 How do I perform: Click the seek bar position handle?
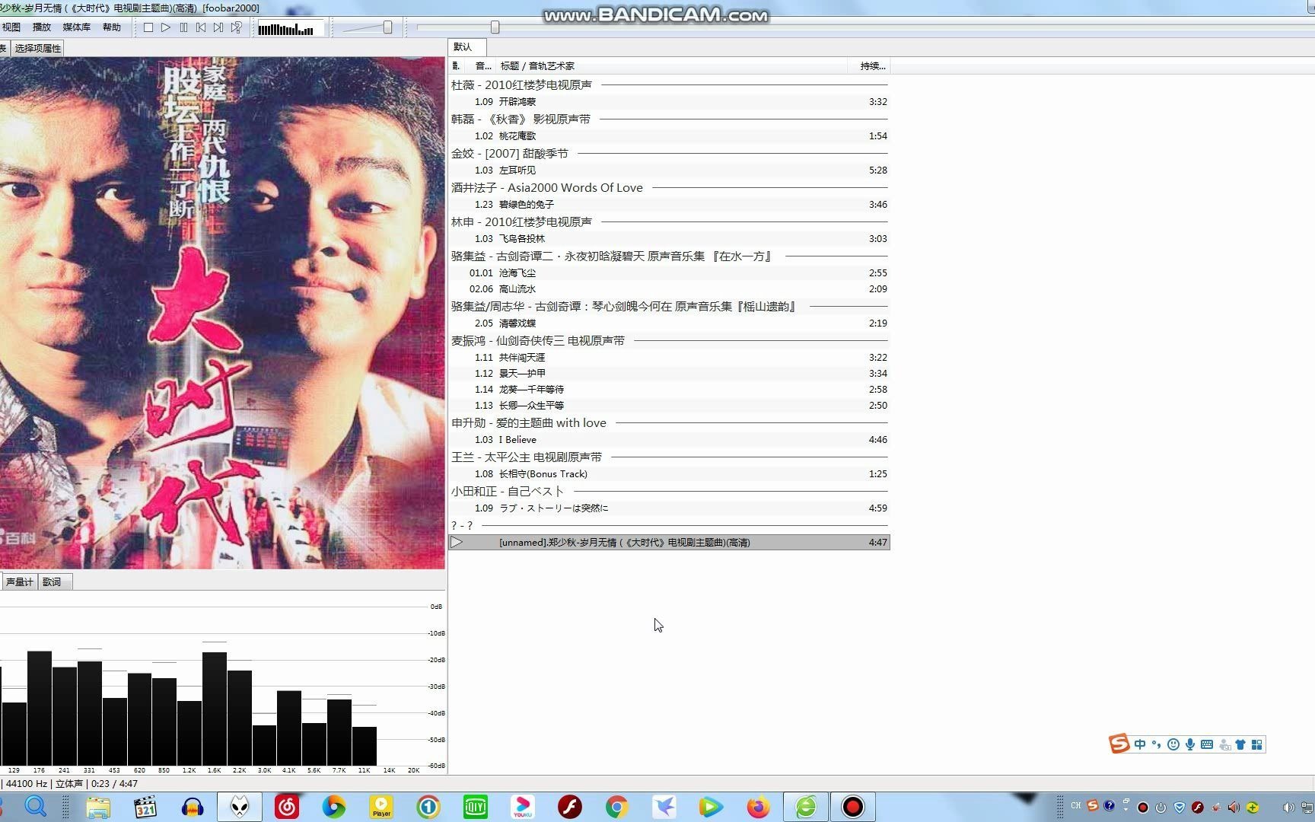(x=495, y=27)
